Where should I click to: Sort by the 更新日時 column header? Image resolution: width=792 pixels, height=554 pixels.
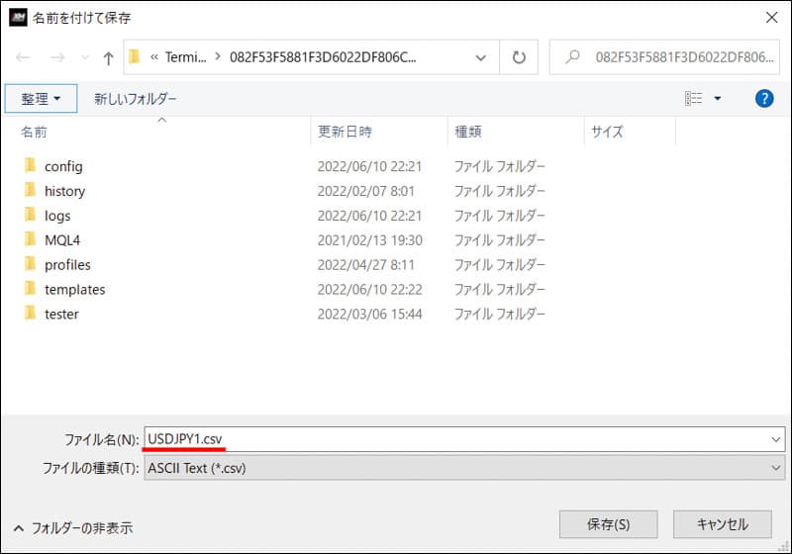tap(345, 132)
